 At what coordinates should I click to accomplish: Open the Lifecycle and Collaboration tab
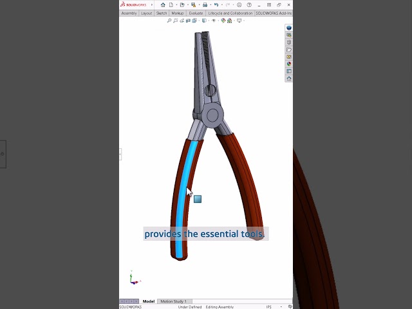[230, 13]
